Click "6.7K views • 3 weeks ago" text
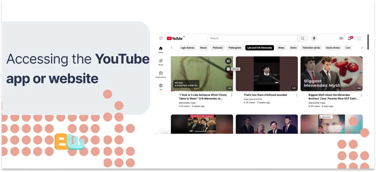 [x=257, y=102]
